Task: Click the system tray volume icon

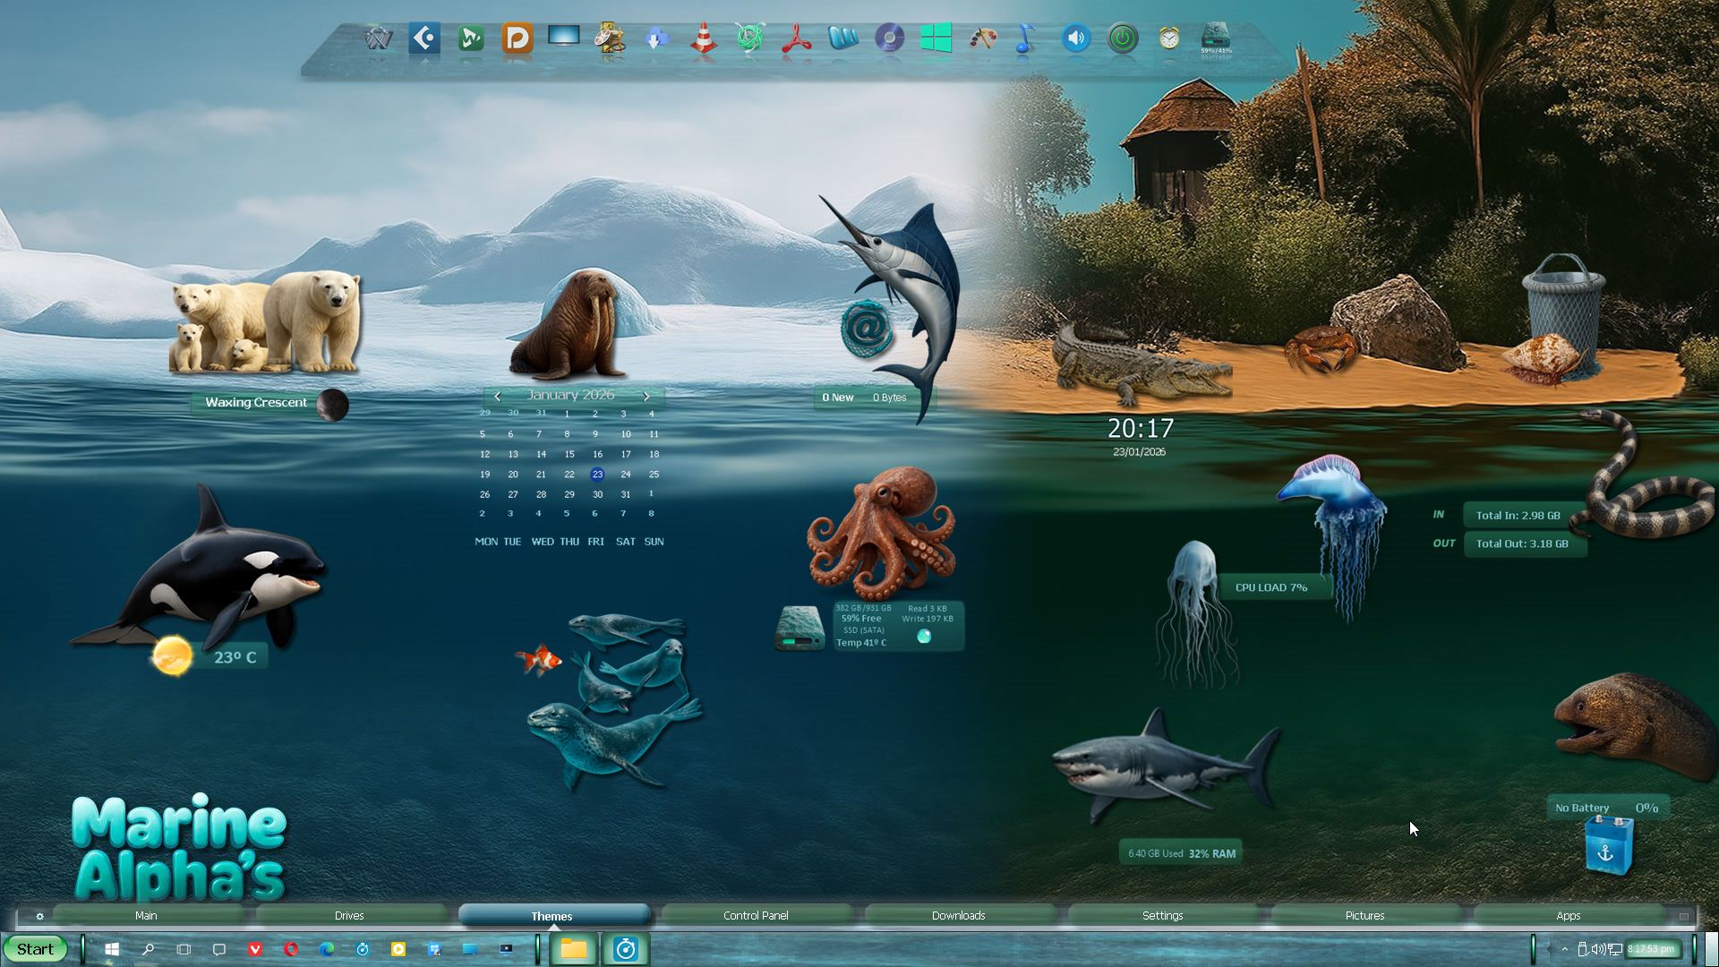Action: click(1598, 949)
